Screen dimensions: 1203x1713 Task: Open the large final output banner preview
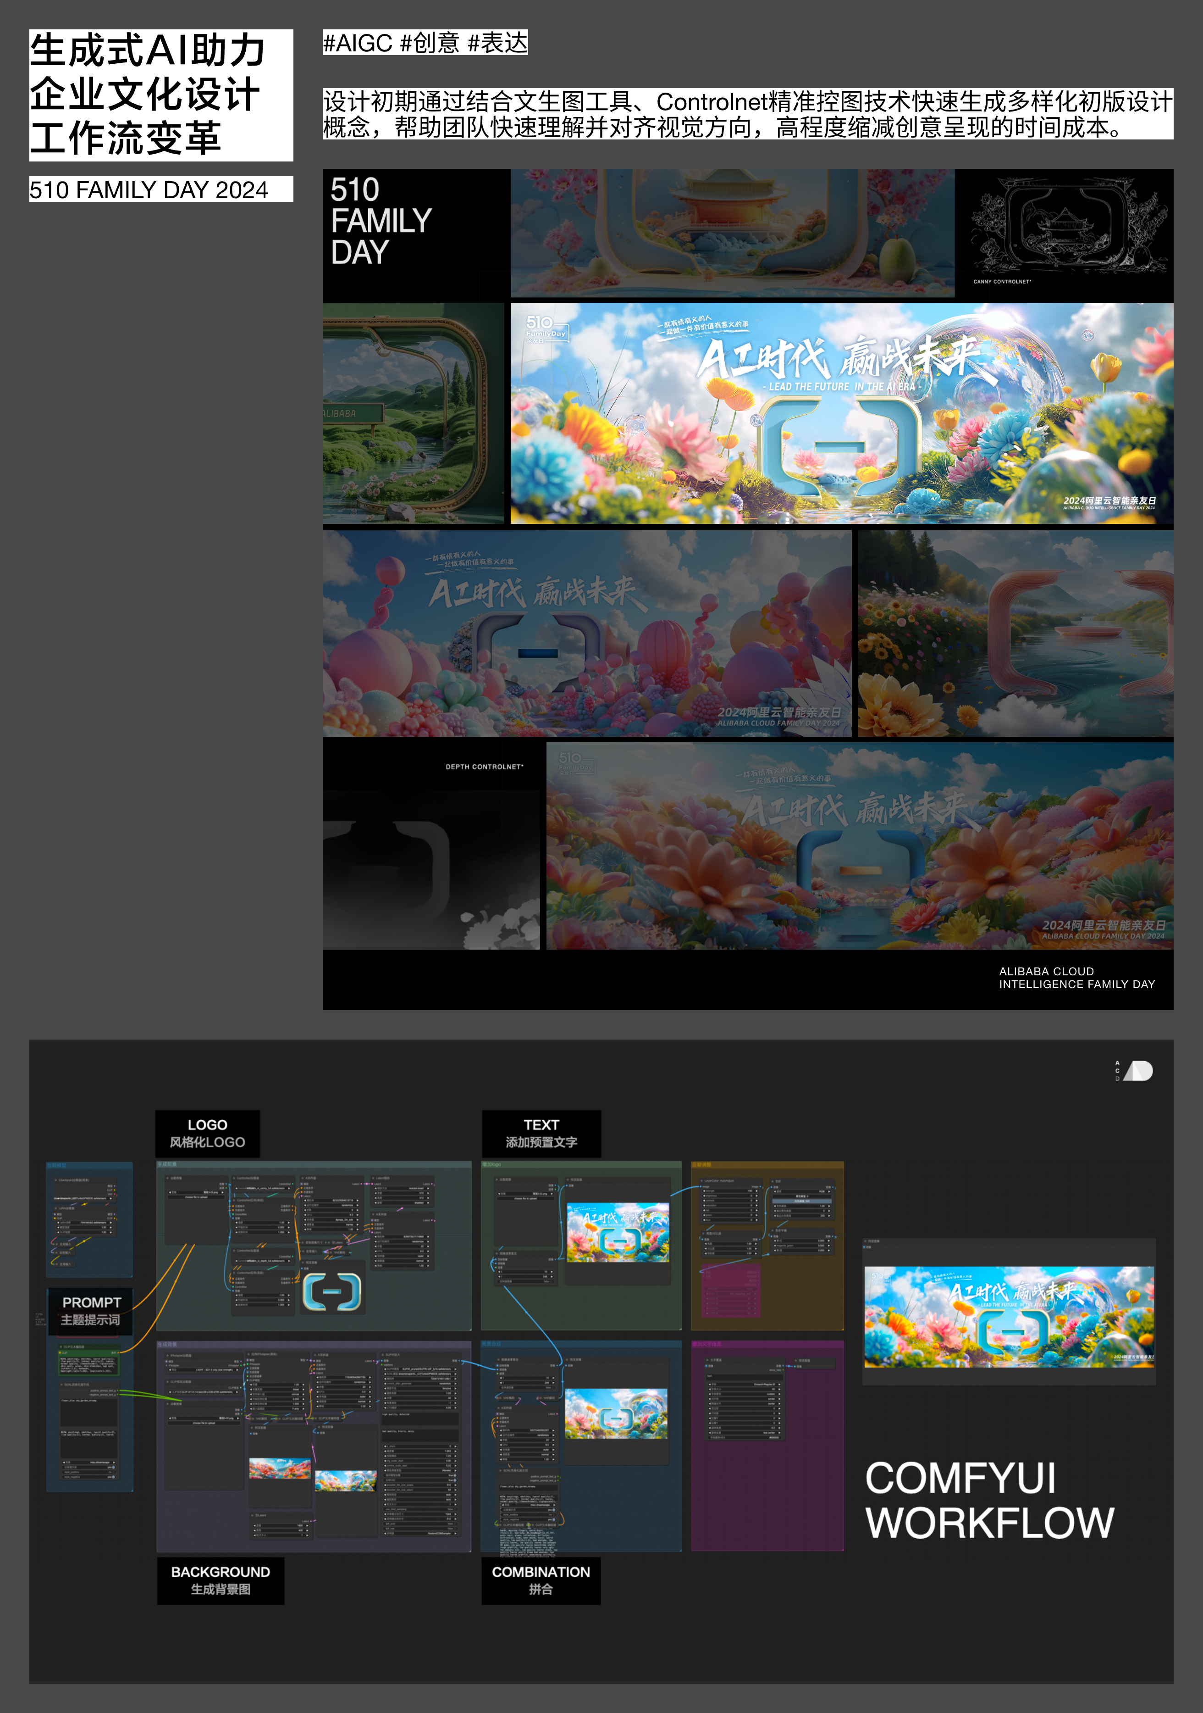1009,1317
